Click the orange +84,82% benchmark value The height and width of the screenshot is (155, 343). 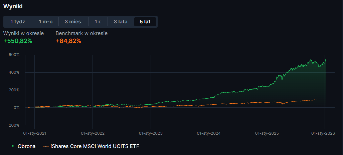(x=68, y=41)
